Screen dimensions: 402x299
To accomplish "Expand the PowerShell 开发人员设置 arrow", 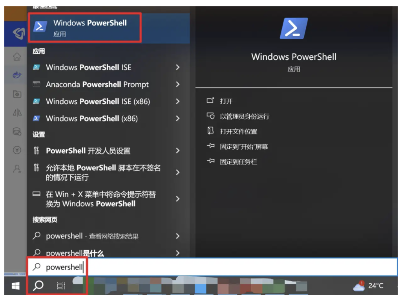I will click(x=178, y=150).
